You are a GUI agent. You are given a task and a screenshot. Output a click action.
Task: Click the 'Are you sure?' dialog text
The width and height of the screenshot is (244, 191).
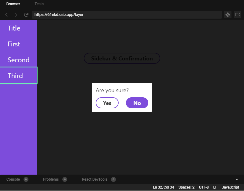[112, 90]
